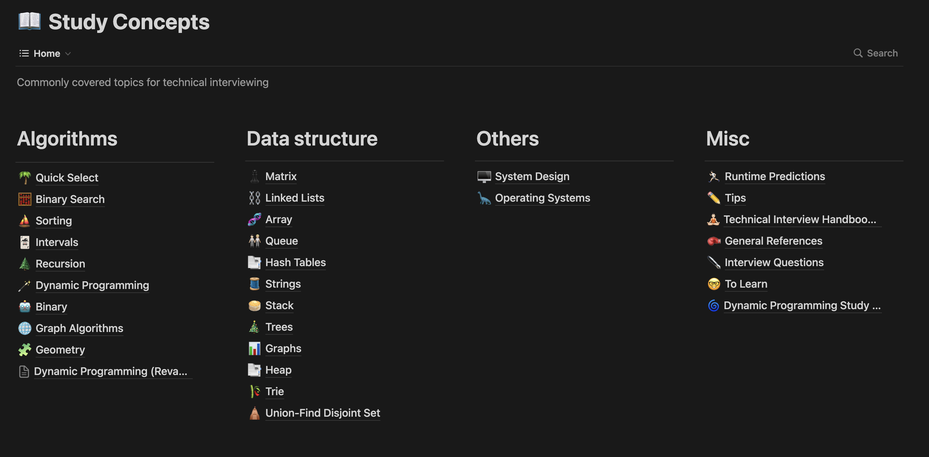The image size is (929, 457).
Task: Open the Hash Tables page
Action: point(295,262)
